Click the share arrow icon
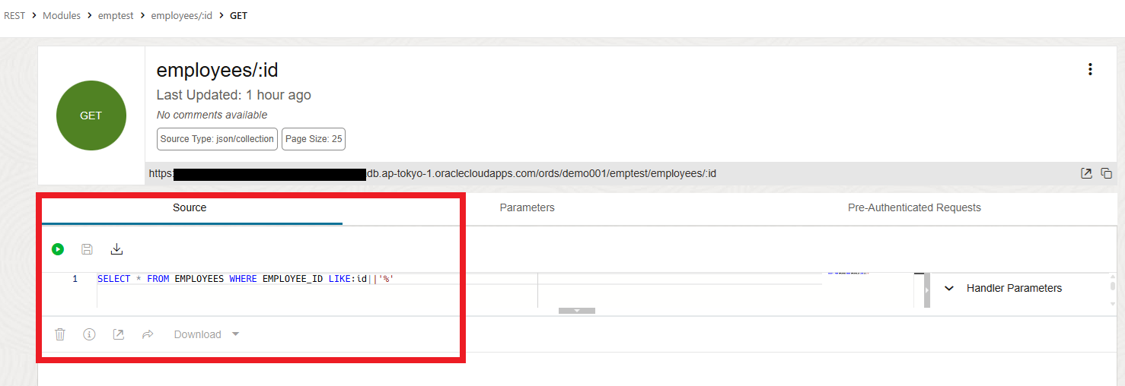 pos(148,334)
